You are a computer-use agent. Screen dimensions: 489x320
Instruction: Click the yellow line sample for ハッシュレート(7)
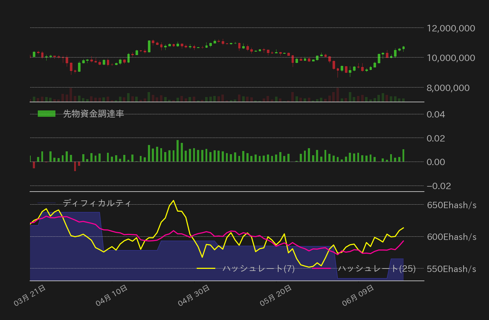(x=206, y=268)
